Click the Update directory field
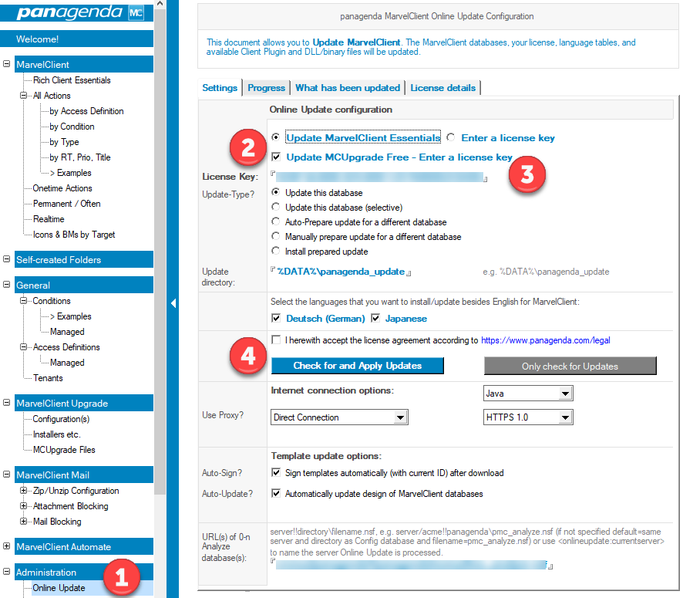 [x=341, y=272]
